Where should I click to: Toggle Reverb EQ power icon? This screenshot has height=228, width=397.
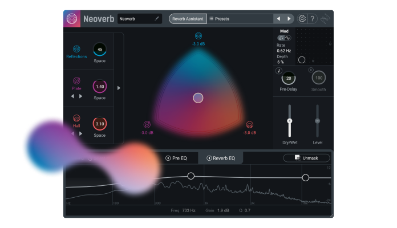209,158
